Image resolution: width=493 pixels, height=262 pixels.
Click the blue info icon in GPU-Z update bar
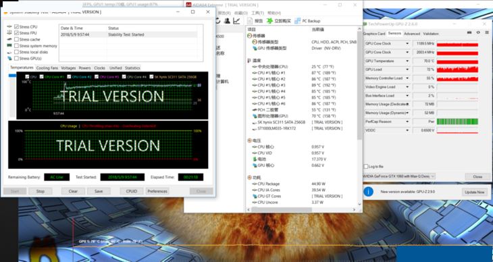tap(369, 191)
